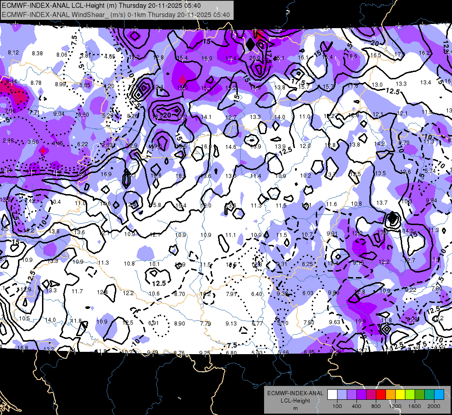Click the grid value '9.22'
The height and width of the screenshot is (415, 452).
pos(411,290)
